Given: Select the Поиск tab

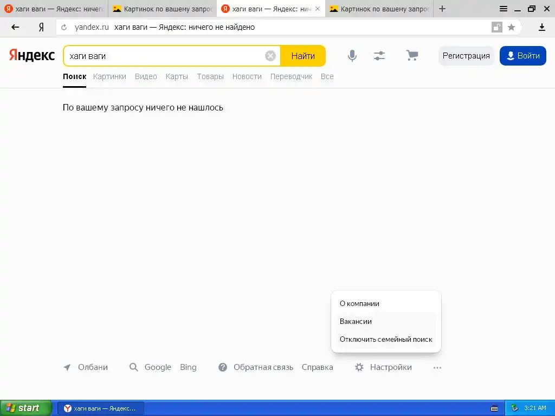Looking at the screenshot, I should pyautogui.click(x=75, y=76).
